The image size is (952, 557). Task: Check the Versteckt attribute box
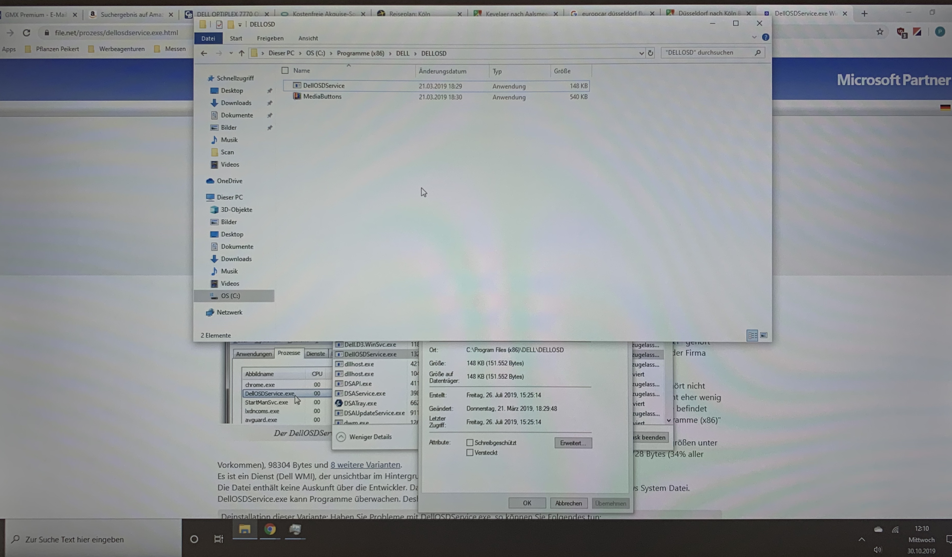[470, 452]
